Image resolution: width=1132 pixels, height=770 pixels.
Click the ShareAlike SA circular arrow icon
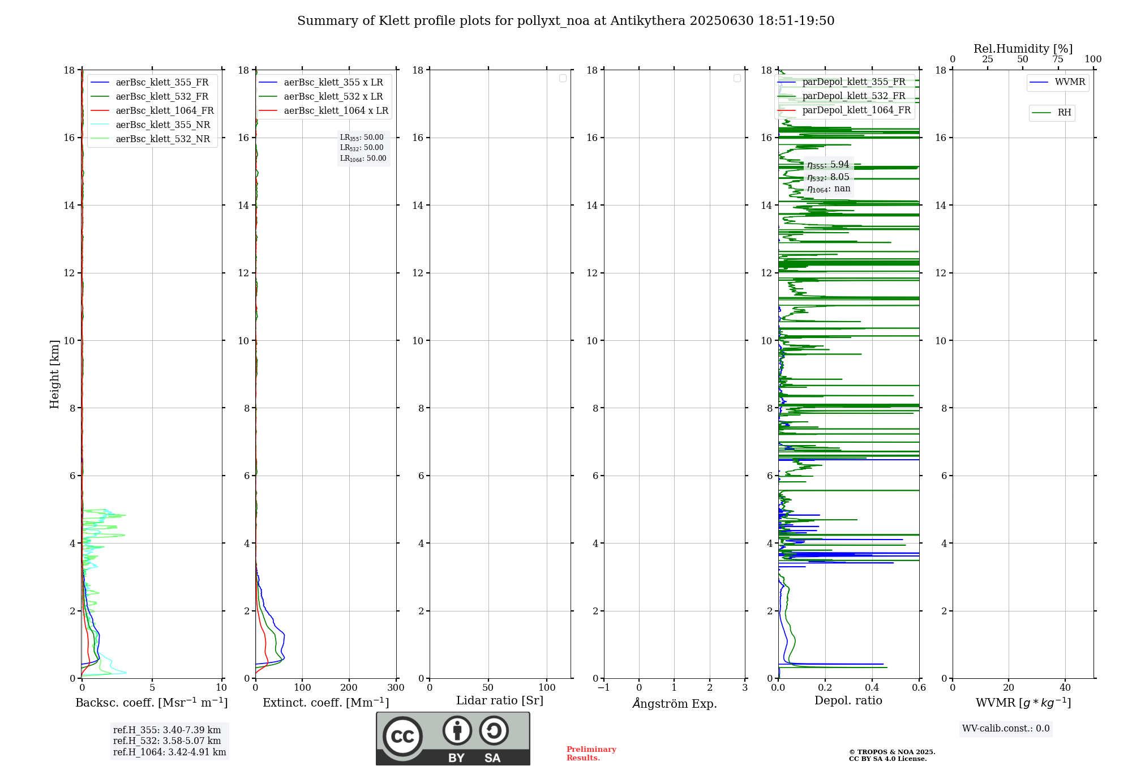pos(494,730)
